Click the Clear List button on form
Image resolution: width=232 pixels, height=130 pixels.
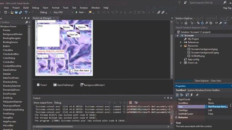point(74,35)
